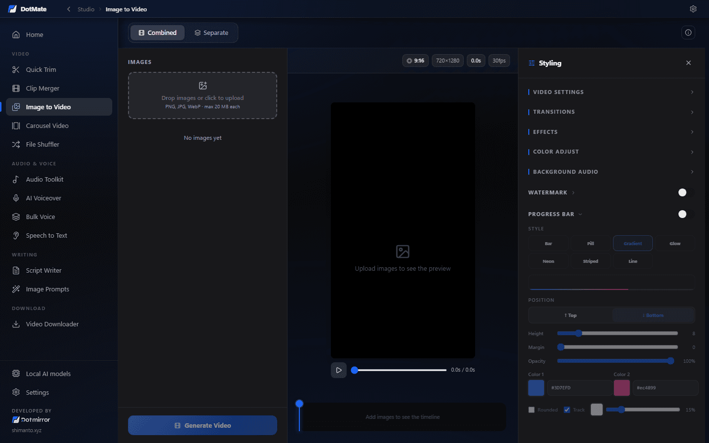Select the Bottom position option
Screen dimensions: 709x443
653,316
